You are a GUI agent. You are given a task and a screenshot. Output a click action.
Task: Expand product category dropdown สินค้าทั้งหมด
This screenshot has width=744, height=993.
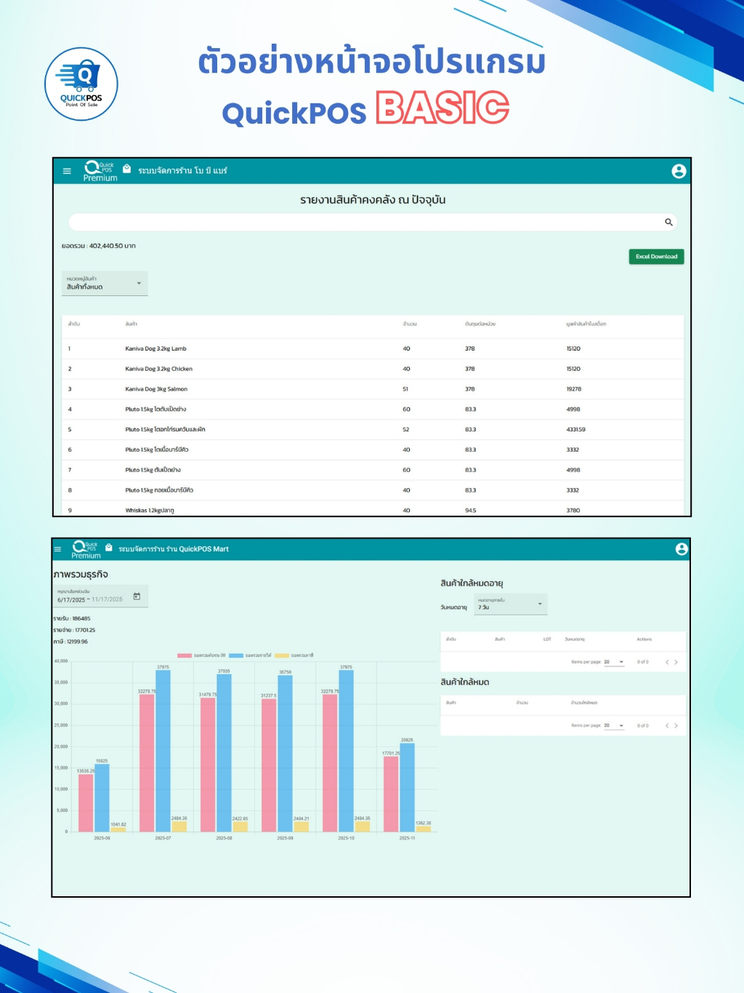(105, 283)
